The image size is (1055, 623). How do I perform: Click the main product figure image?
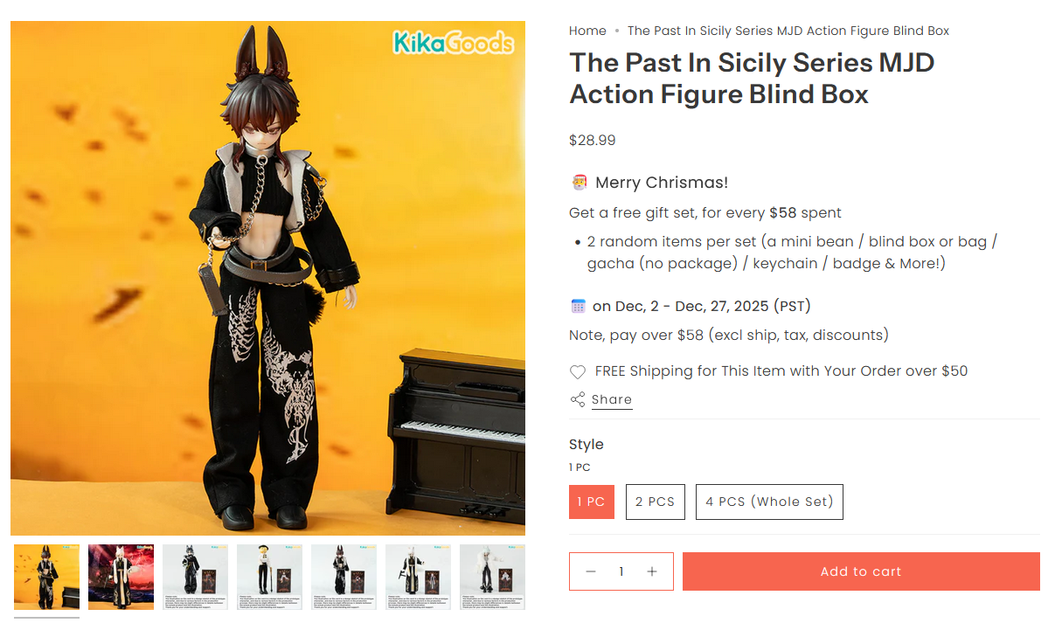click(x=267, y=278)
